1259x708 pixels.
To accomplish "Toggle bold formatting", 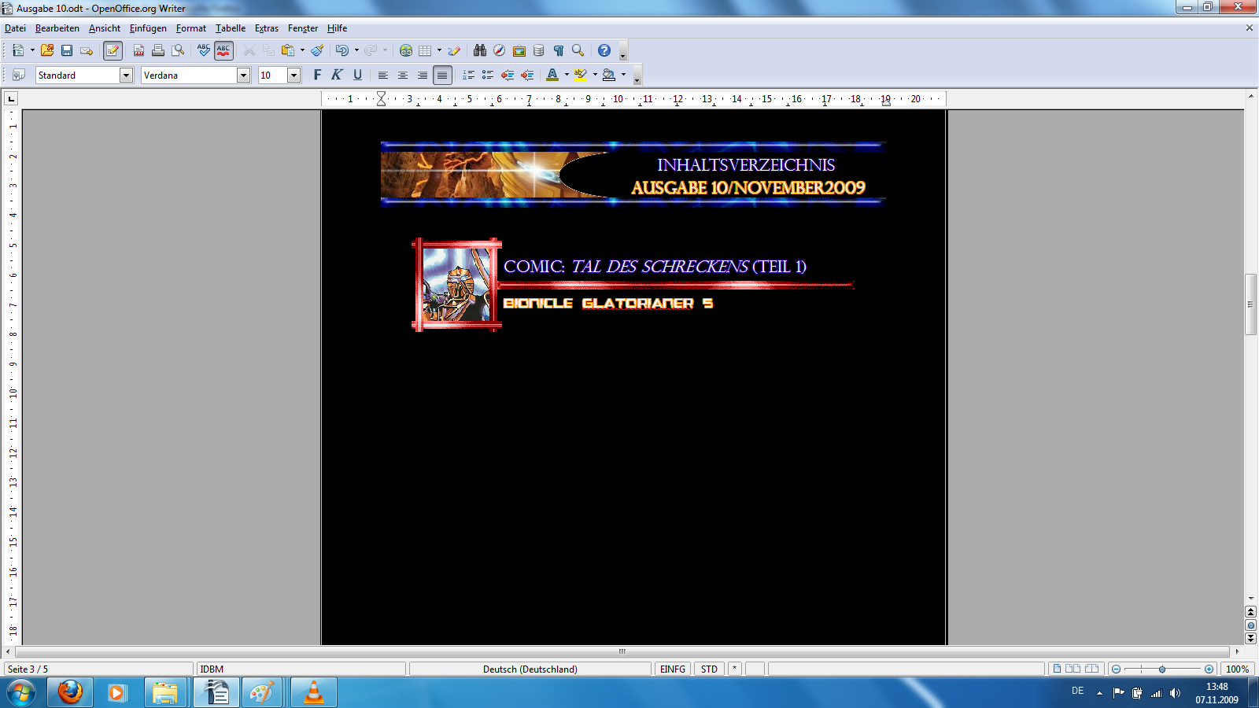I will tap(317, 75).
